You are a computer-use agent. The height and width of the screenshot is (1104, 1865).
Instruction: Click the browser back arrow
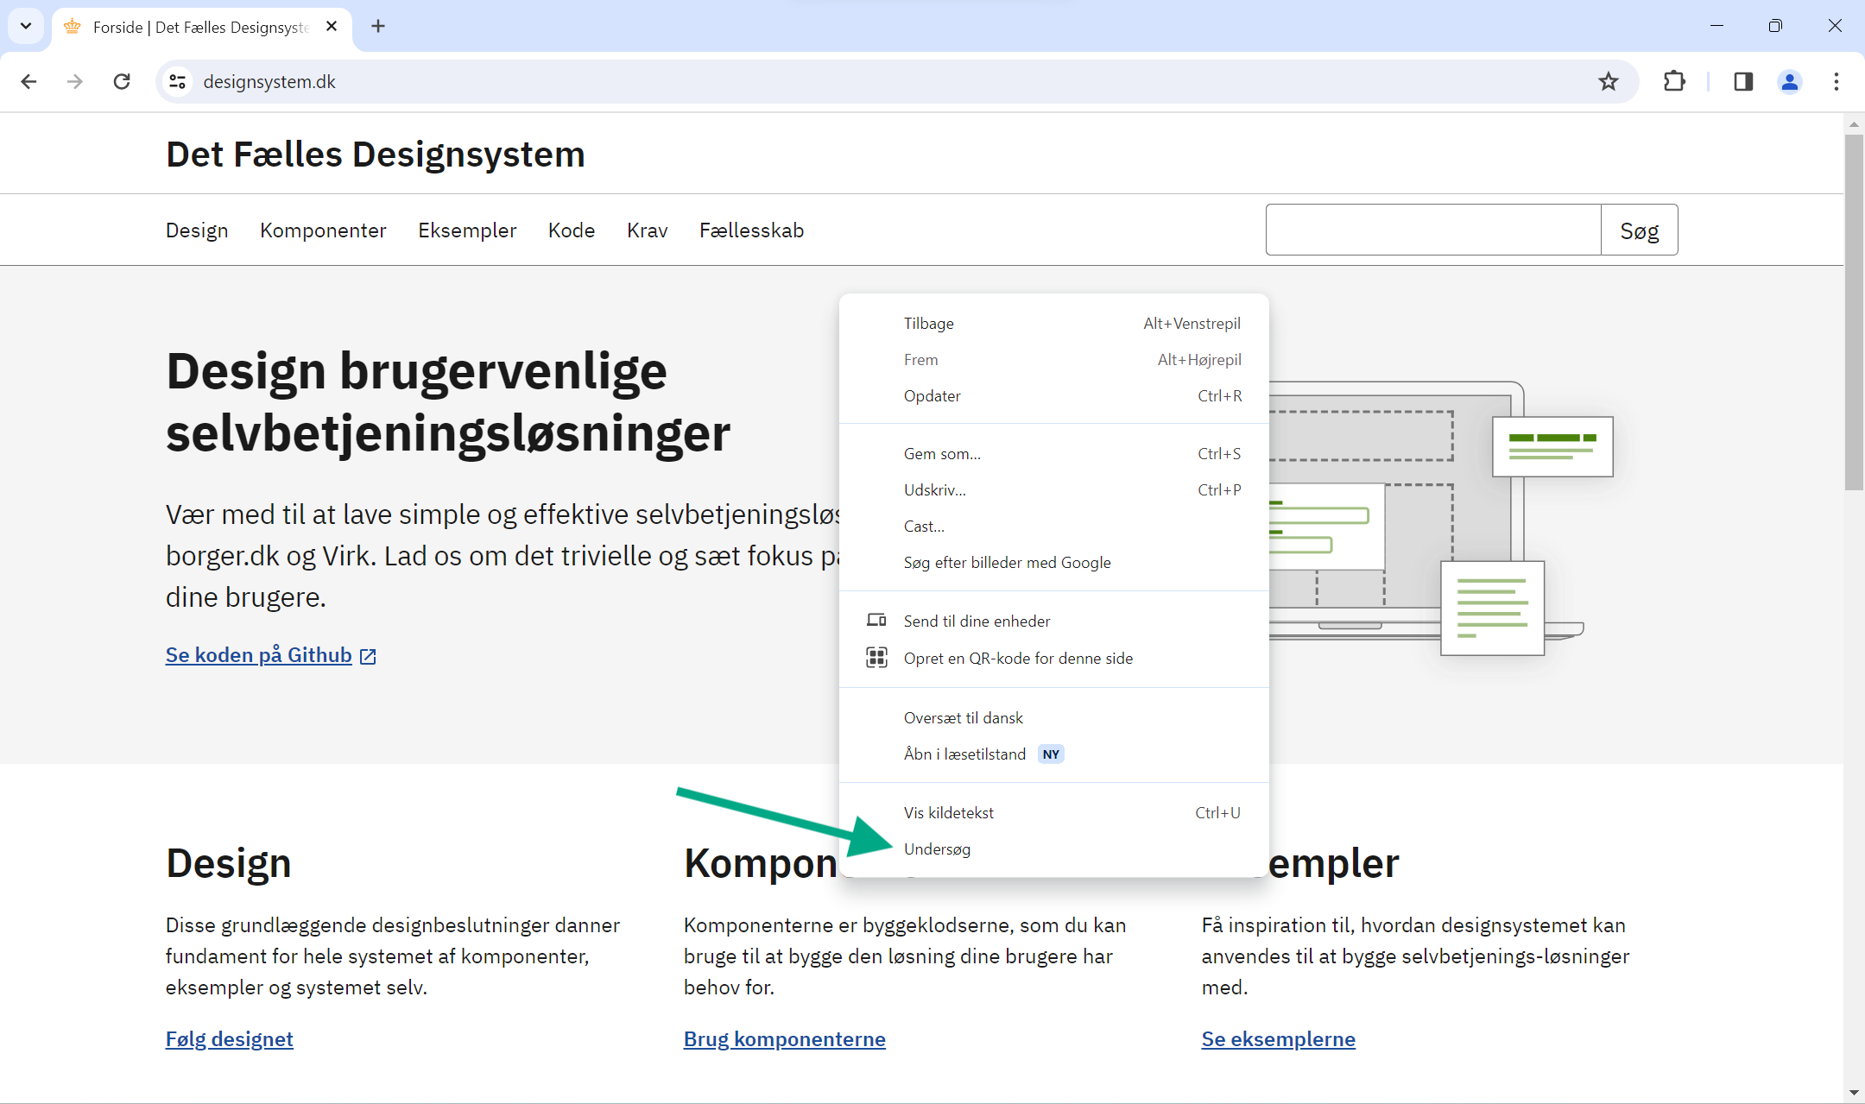(x=28, y=81)
